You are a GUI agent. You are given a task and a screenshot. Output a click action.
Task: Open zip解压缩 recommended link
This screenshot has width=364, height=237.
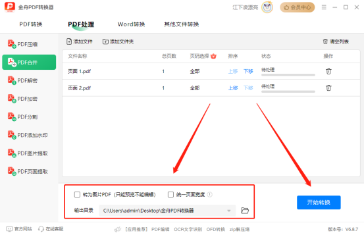click(240, 229)
